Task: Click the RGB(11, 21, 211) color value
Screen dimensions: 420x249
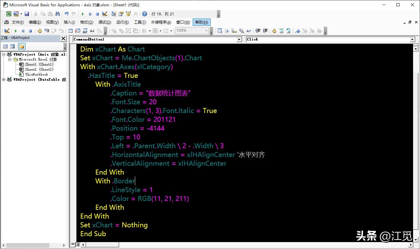Action: point(163,198)
